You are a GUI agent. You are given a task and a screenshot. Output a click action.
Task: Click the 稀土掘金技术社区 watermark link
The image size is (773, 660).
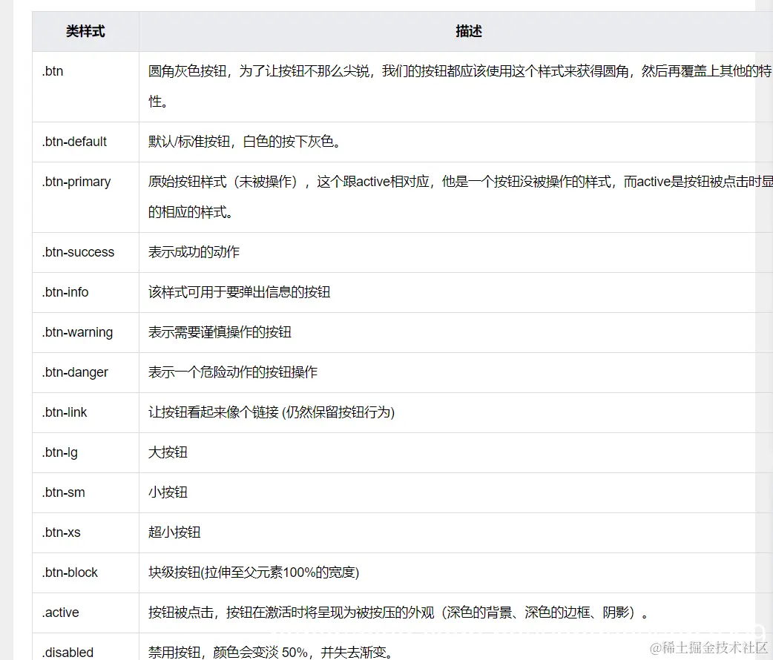[708, 647]
